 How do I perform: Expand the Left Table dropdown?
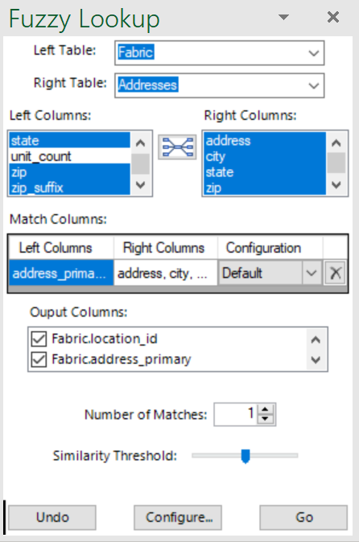pos(314,53)
